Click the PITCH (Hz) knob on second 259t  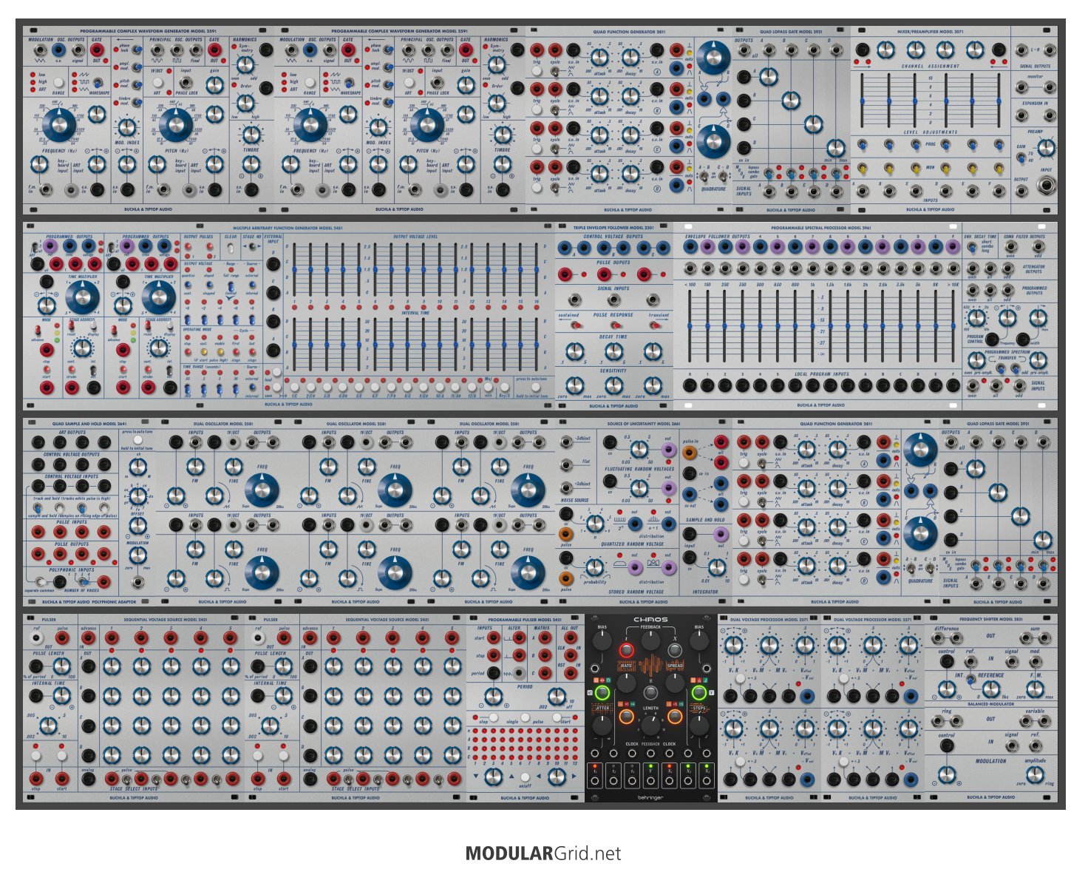point(427,124)
